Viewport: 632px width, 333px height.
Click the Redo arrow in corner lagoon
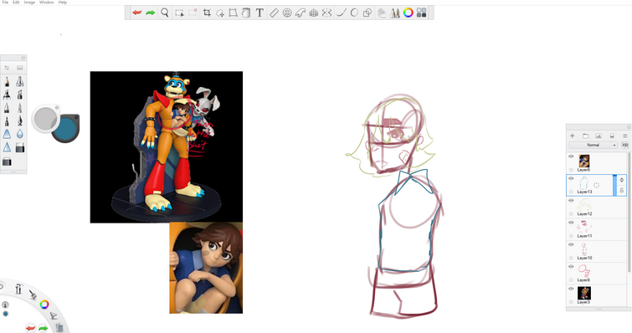point(44,329)
